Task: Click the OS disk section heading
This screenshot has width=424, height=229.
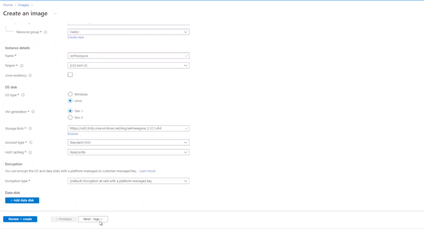Action: [x=11, y=87]
